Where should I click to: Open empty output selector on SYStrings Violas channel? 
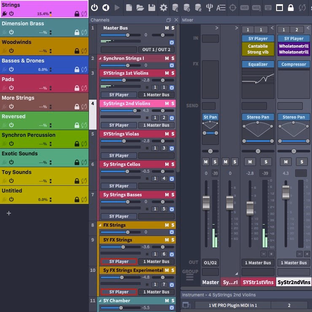tap(156, 155)
